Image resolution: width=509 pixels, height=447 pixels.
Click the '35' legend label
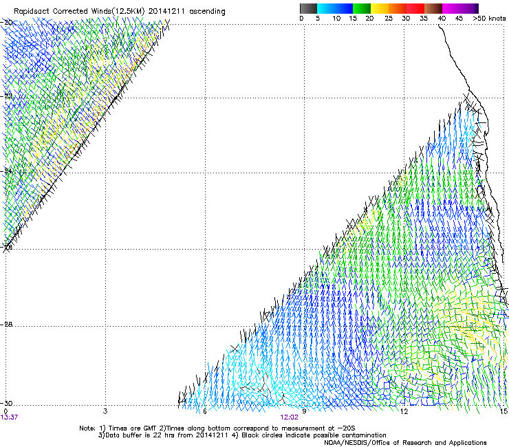click(x=424, y=18)
